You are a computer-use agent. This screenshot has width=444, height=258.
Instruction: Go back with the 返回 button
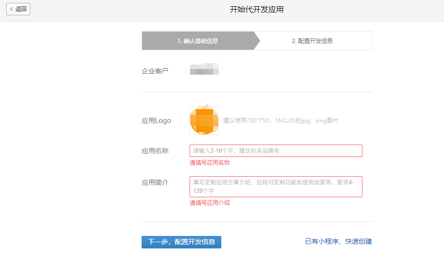18,9
